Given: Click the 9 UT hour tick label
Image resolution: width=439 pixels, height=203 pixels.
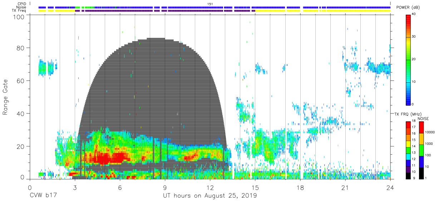Looking at the screenshot, I should pos(165,188).
